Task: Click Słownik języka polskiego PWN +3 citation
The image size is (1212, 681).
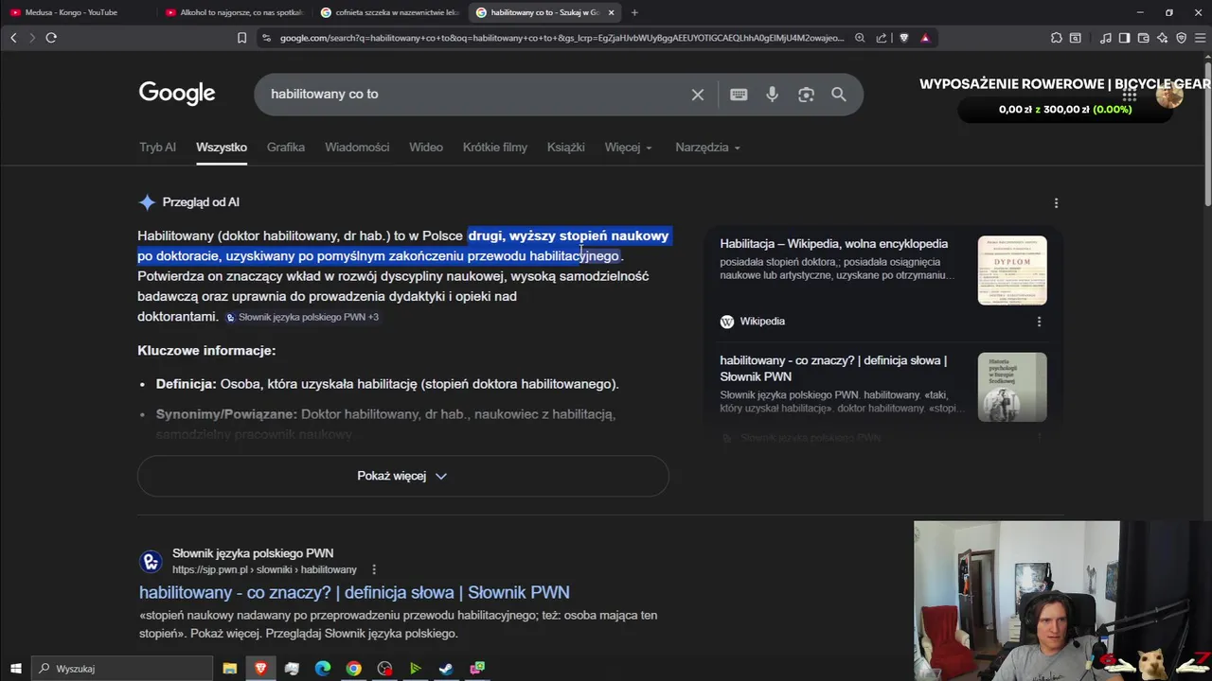Action: pos(301,317)
